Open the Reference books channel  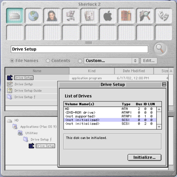pos(126,16)
